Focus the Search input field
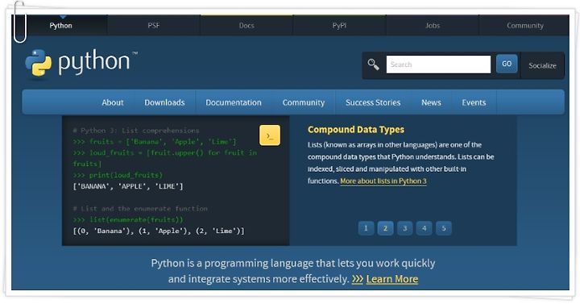The image size is (580, 304). tap(438, 65)
